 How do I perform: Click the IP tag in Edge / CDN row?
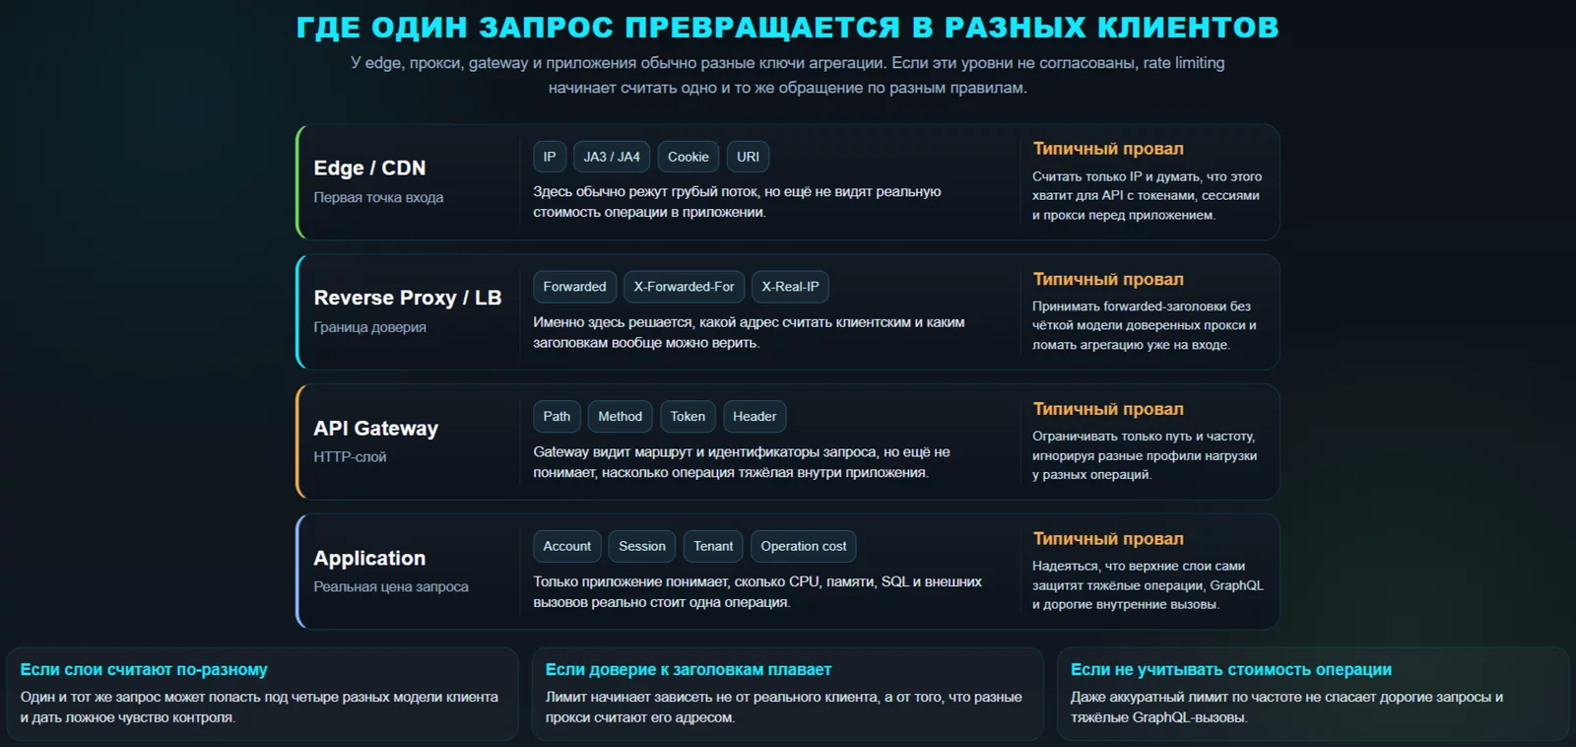[x=550, y=157]
